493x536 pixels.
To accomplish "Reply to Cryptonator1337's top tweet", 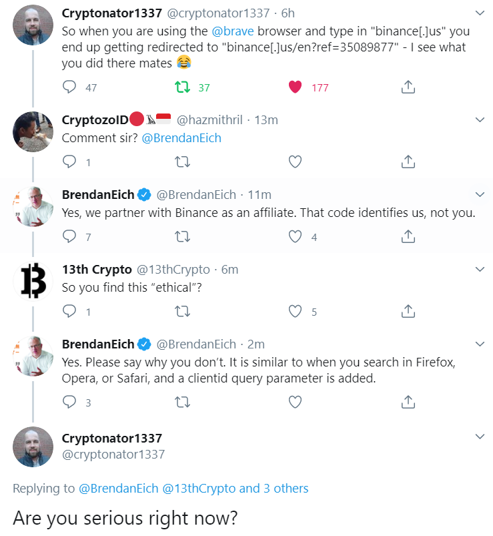I will tap(69, 87).
